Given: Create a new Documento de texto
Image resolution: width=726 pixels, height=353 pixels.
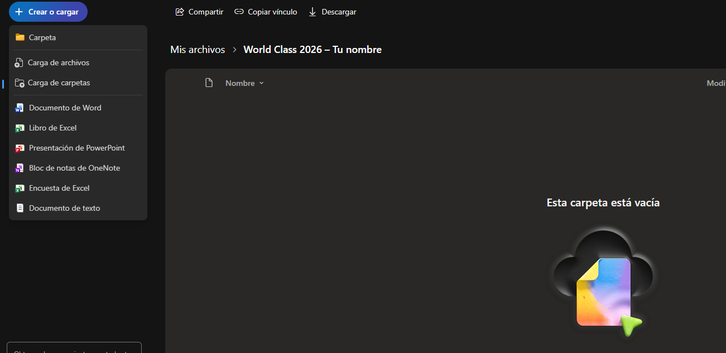Looking at the screenshot, I should [64, 208].
